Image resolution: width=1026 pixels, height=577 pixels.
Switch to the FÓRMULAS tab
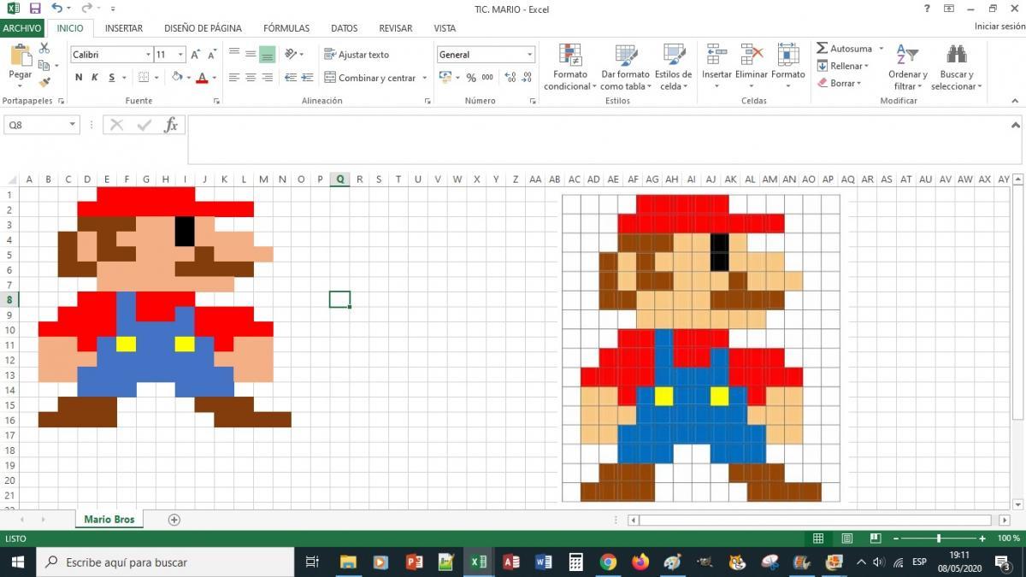pos(286,28)
